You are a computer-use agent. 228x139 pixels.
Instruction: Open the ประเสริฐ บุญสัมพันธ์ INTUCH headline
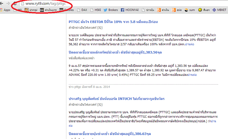click(x=116, y=99)
